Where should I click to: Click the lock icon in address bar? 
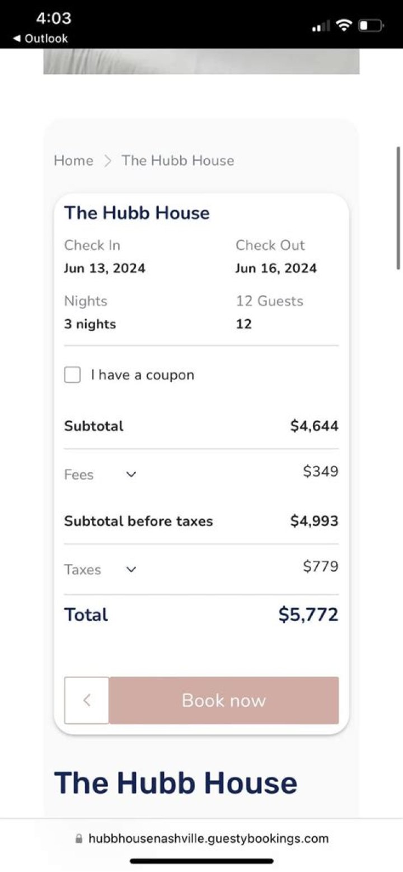click(x=78, y=838)
